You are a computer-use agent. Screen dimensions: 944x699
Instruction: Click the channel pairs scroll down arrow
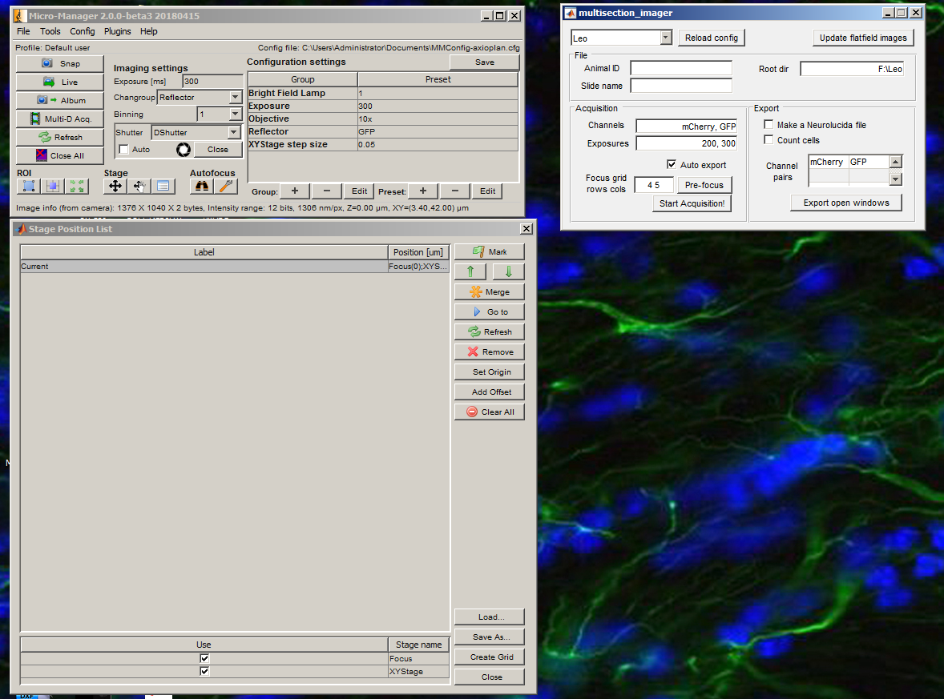click(896, 179)
